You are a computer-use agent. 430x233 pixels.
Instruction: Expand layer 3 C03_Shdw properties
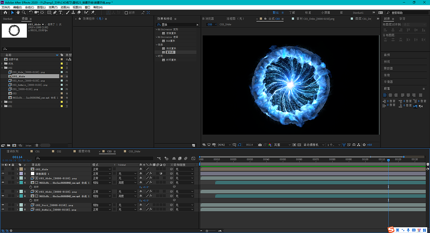tap(17, 178)
